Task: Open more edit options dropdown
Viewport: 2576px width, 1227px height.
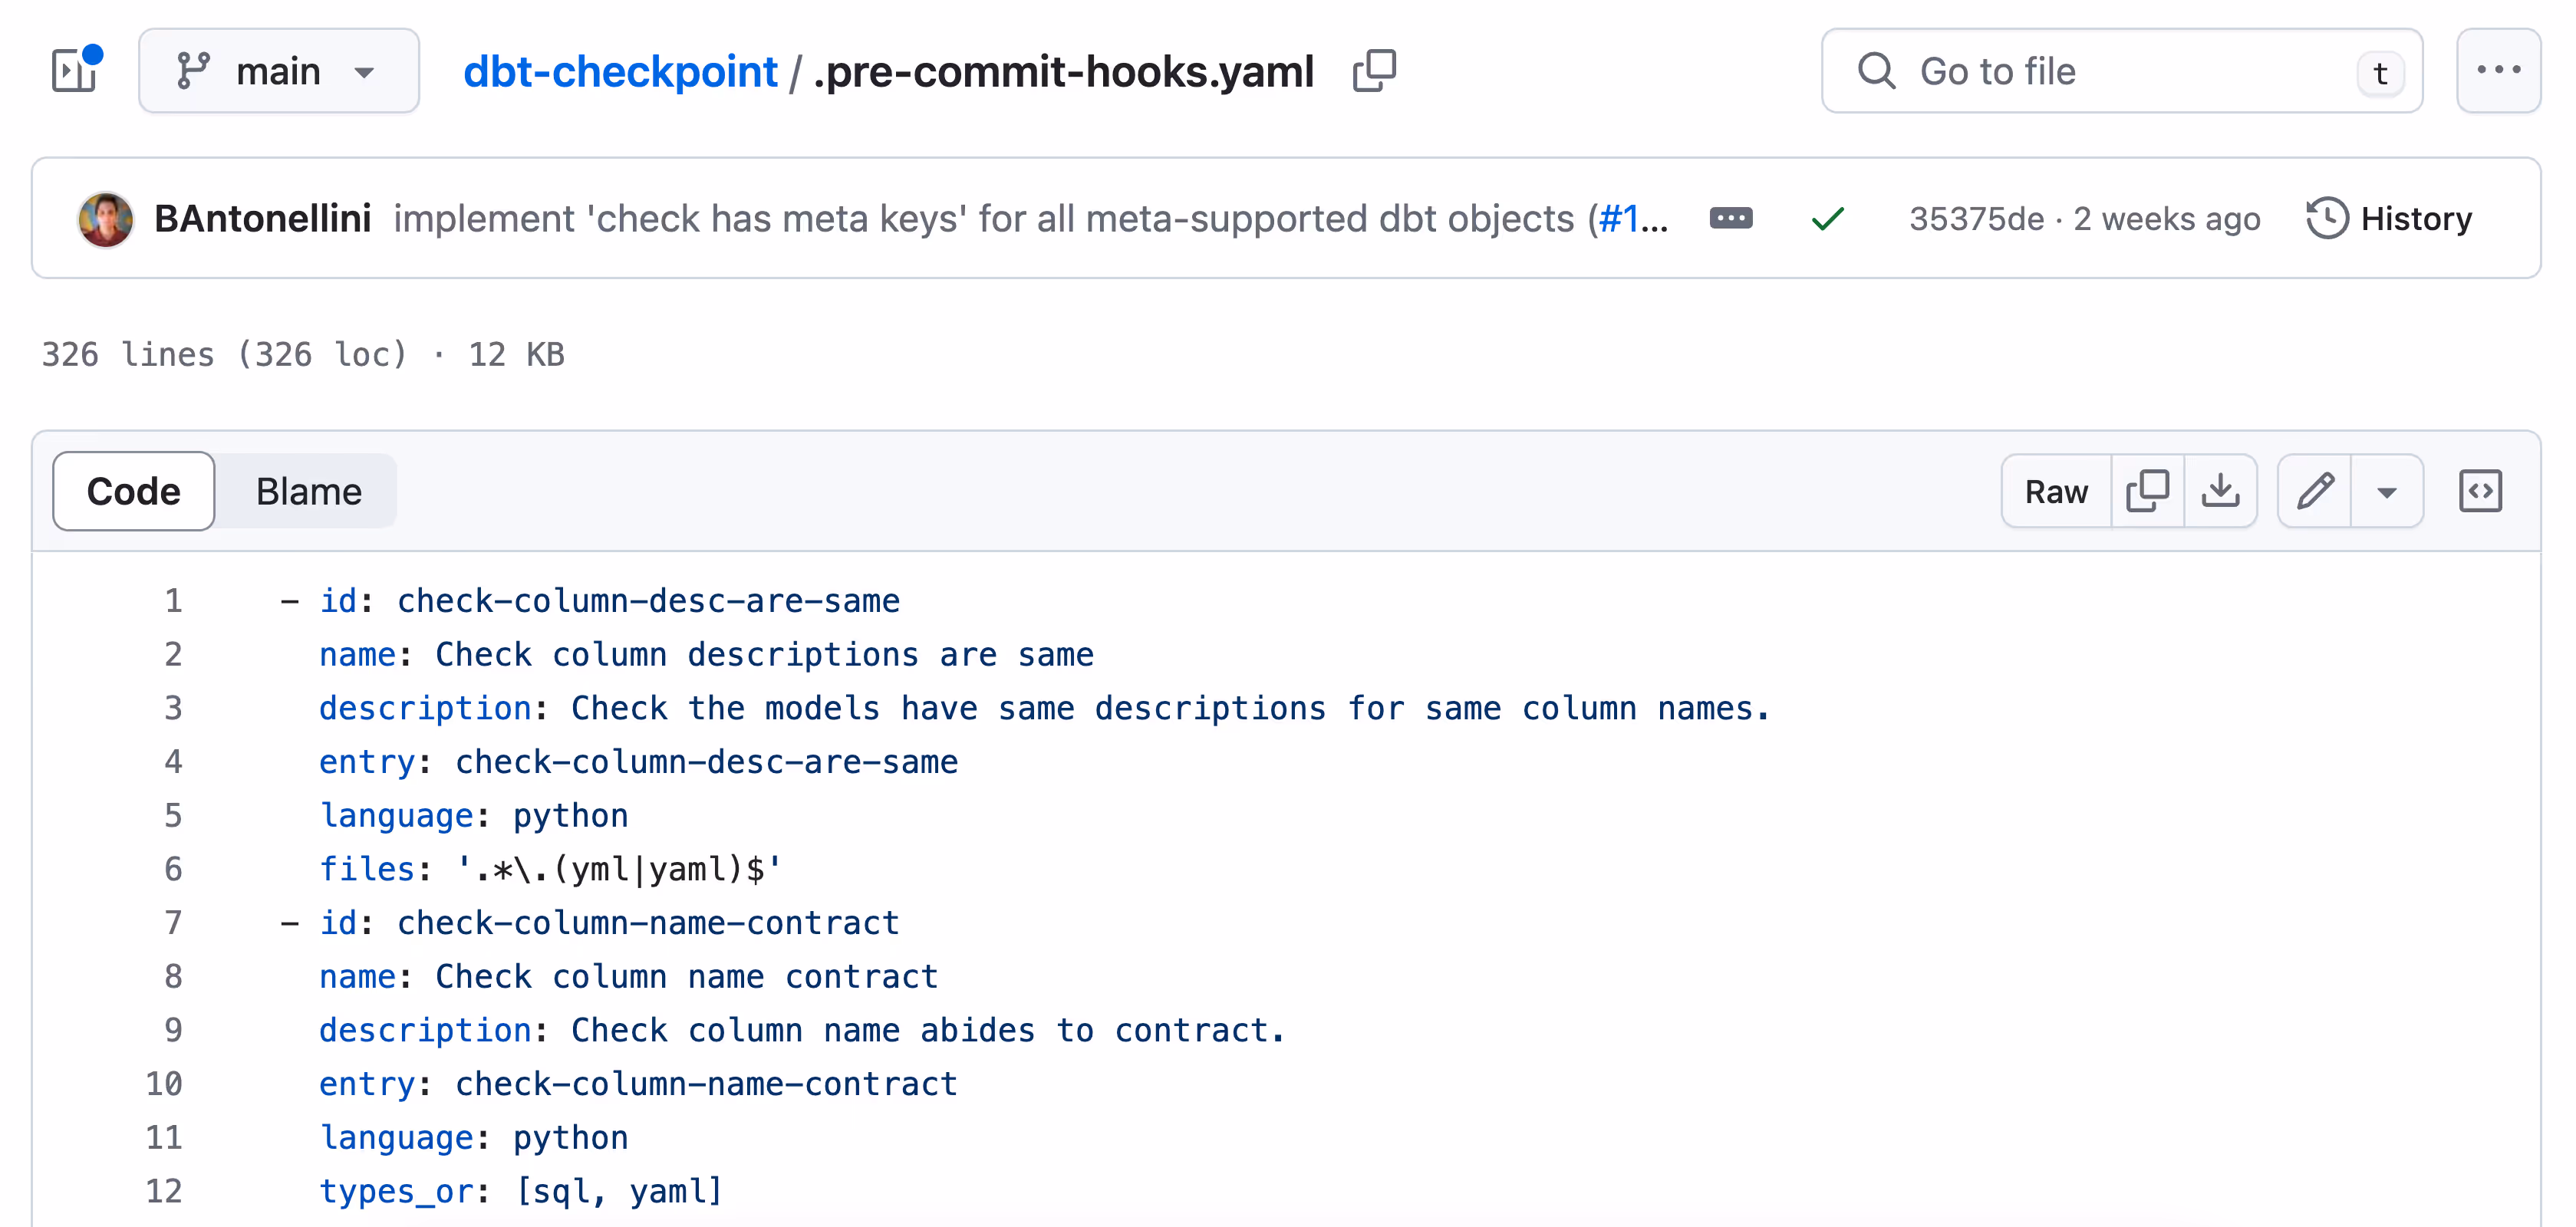Action: [2387, 491]
